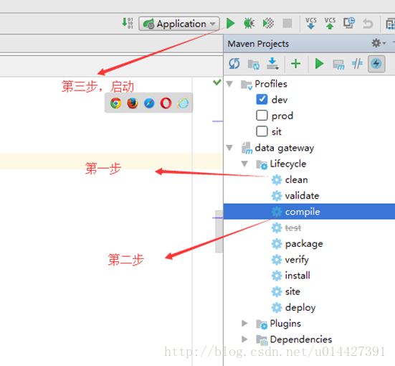
Task: Update project with VCS down arrow
Action: pyautogui.click(x=311, y=23)
